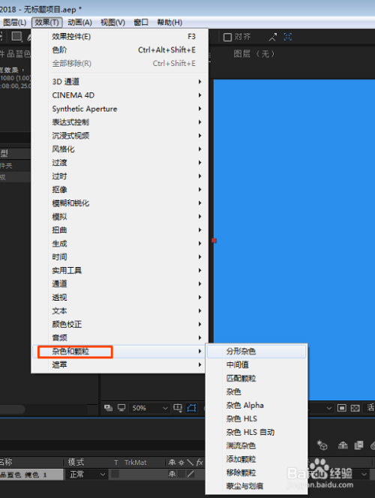Apply the 中间值 effect

[x=256, y=365]
